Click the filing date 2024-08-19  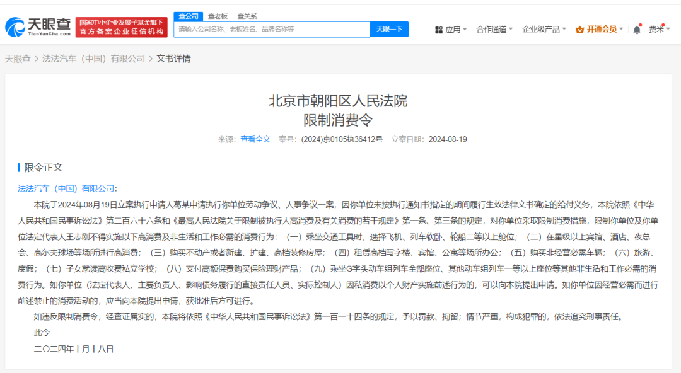[448, 139]
